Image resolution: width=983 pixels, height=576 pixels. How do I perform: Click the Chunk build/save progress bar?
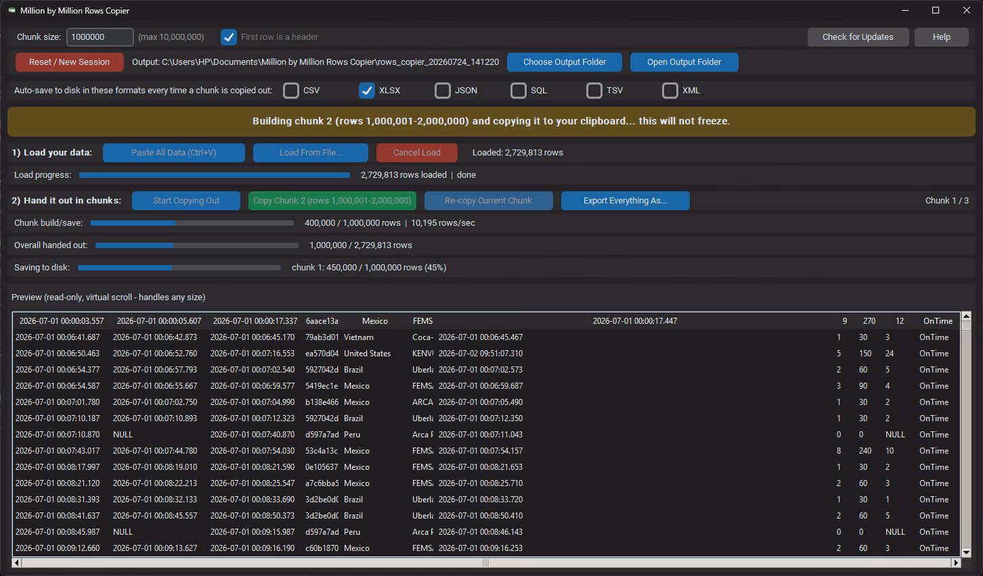[192, 223]
